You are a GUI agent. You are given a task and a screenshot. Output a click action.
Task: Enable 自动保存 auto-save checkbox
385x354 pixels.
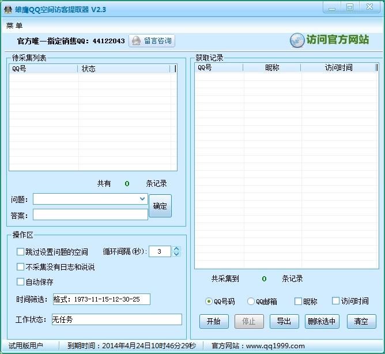[21, 282]
